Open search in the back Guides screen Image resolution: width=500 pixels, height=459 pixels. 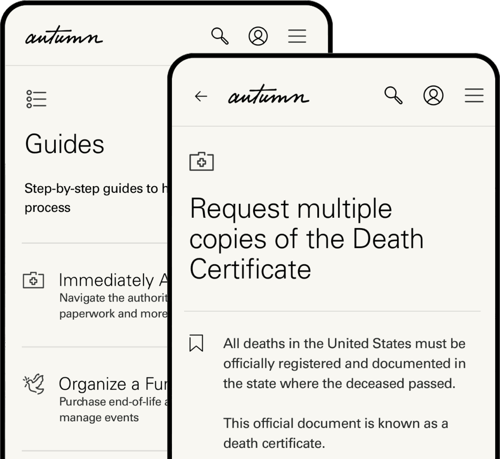click(220, 36)
